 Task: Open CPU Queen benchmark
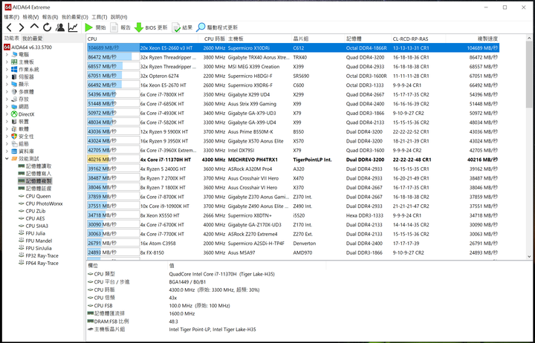pyautogui.click(x=34, y=196)
